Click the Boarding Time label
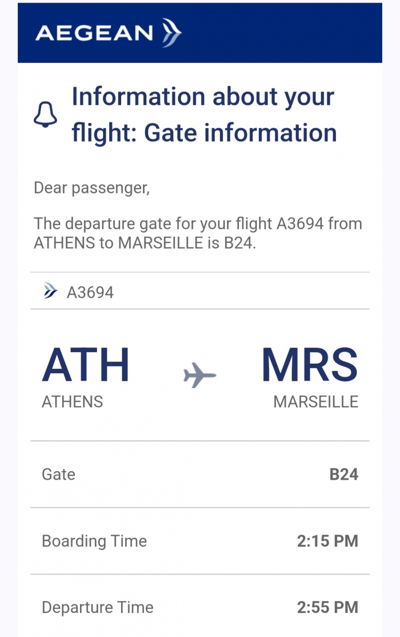This screenshot has height=637, width=400. click(94, 541)
